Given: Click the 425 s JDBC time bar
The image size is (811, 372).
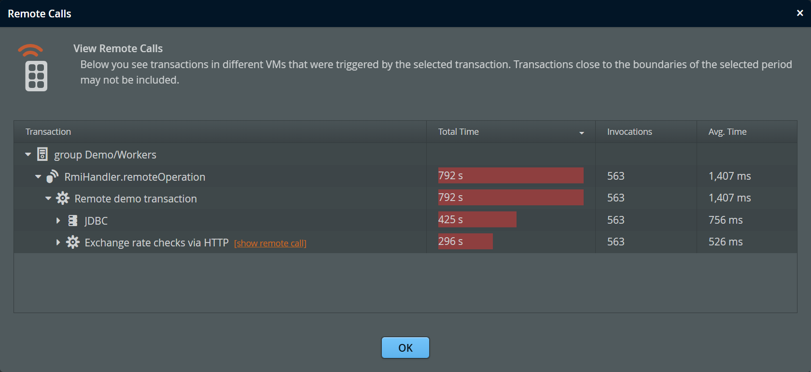Looking at the screenshot, I should 477,219.
